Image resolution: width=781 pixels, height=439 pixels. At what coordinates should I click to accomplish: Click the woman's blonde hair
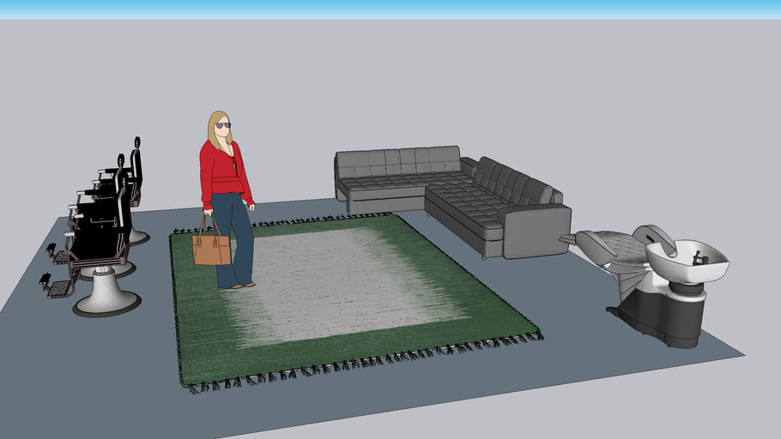point(215,129)
